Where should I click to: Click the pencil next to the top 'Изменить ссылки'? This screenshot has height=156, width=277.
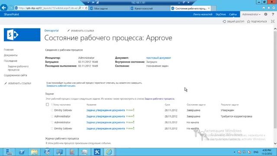(x=68, y=31)
